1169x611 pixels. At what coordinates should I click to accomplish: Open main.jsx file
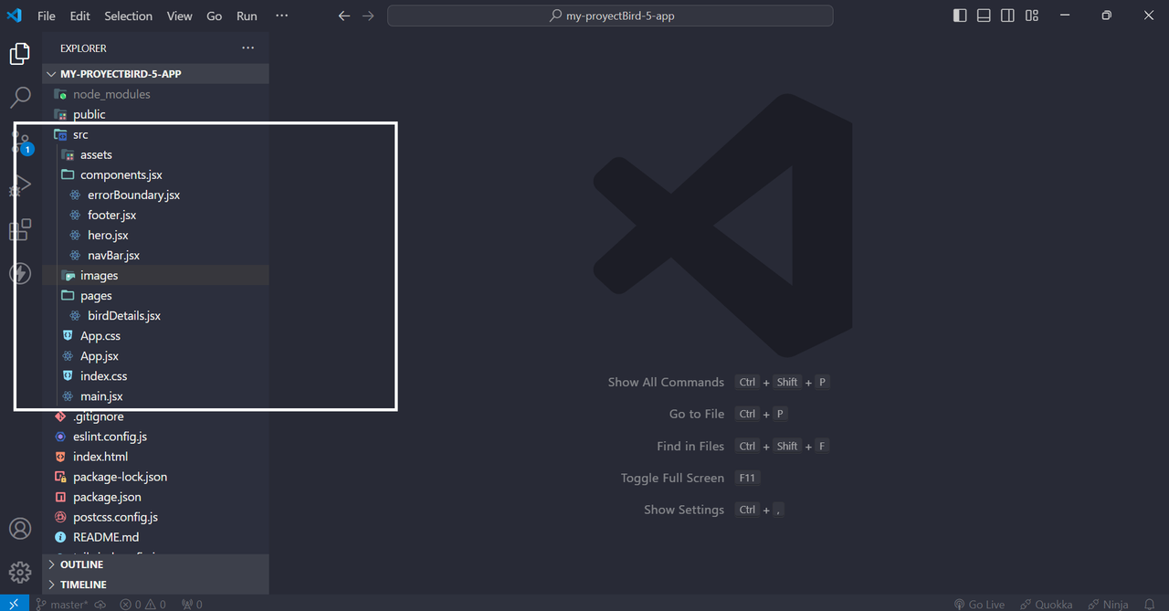pos(155,395)
